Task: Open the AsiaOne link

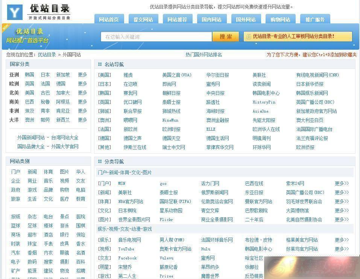Action: click(260, 111)
